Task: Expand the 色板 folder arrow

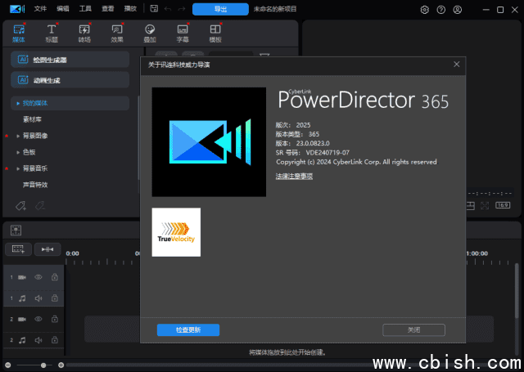Action: coord(18,152)
